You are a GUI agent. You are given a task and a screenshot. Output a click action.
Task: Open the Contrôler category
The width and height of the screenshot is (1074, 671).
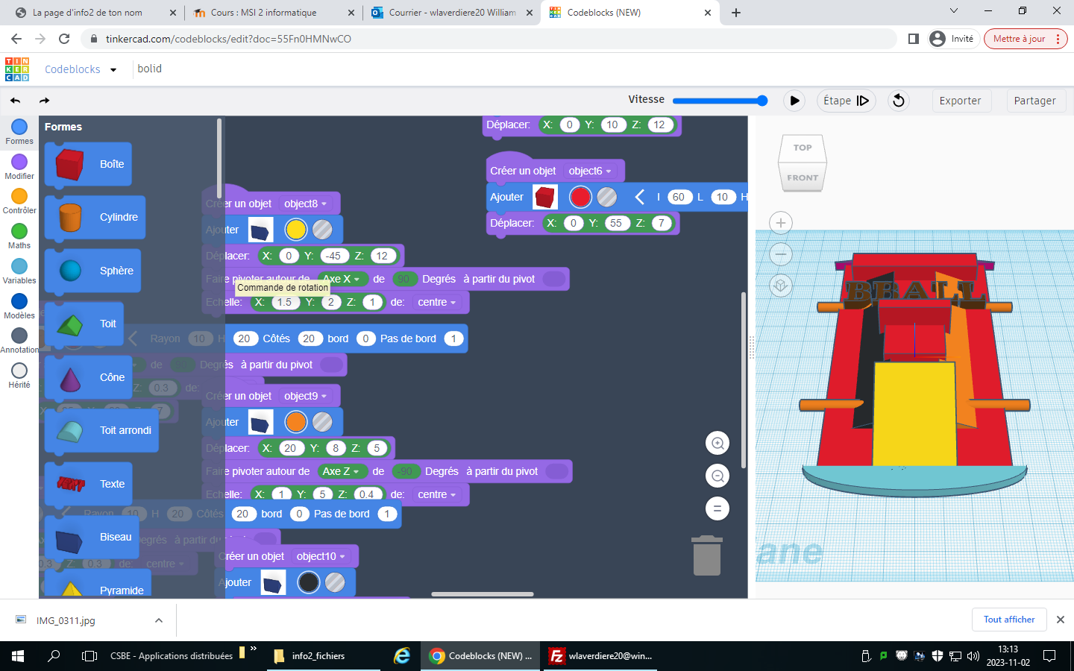coord(19,201)
